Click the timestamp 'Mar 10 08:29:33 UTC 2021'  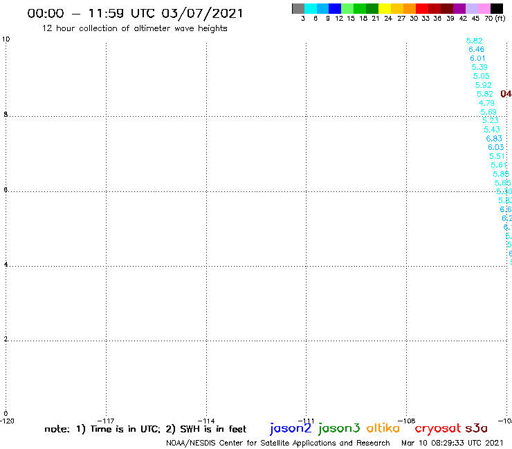click(452, 443)
